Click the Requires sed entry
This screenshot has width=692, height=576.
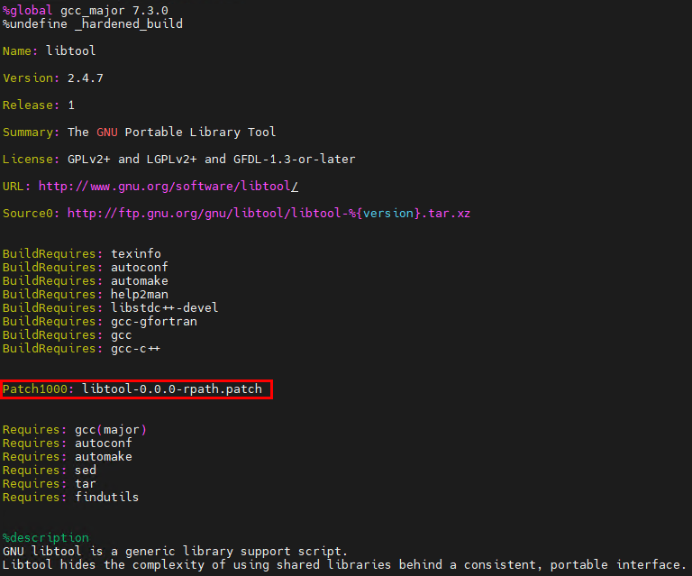tap(85, 471)
